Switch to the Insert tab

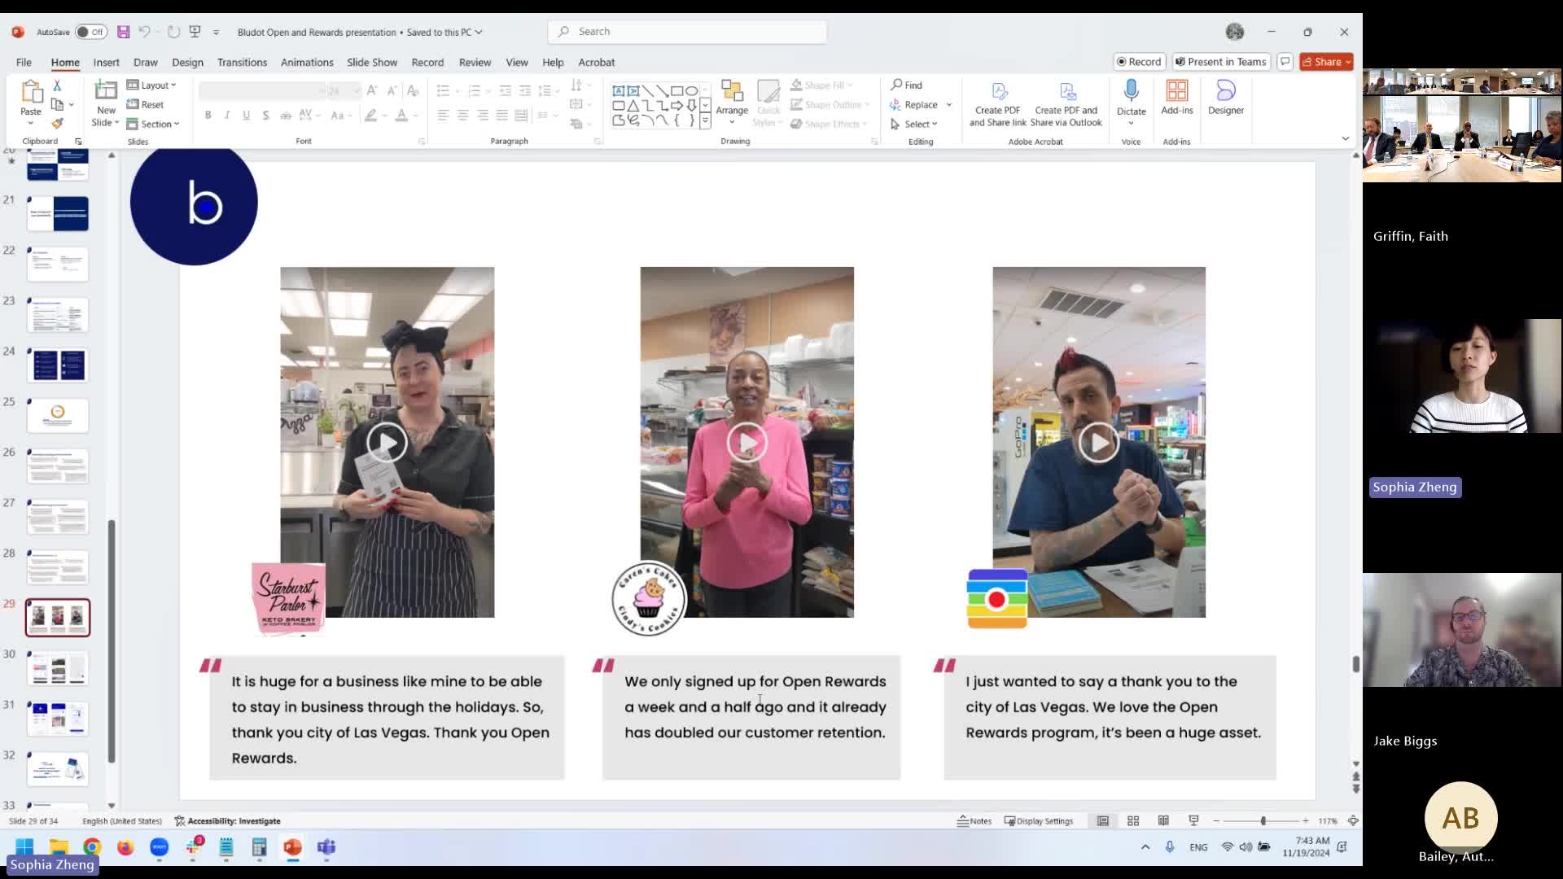[x=106, y=62]
